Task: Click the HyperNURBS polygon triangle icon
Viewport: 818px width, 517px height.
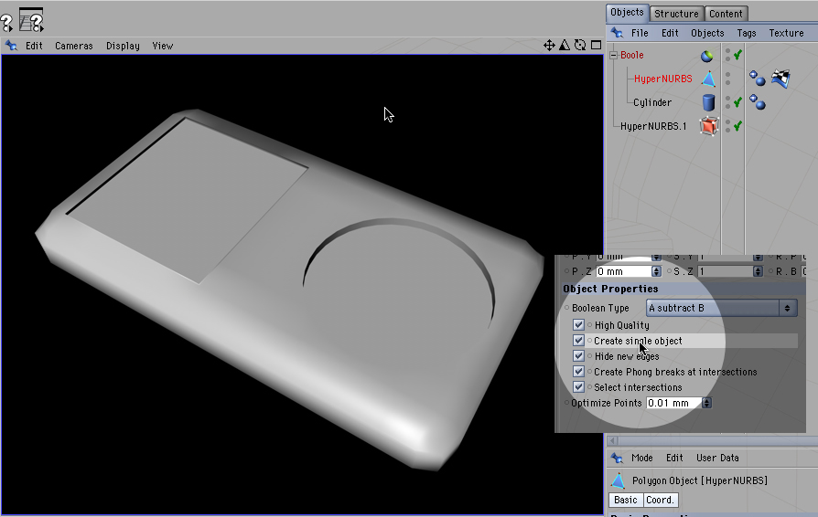Action: (x=708, y=79)
